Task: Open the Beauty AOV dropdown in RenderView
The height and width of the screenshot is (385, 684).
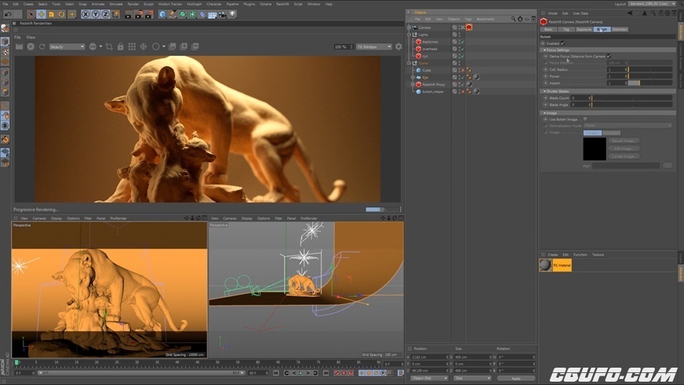Action: click(x=67, y=47)
